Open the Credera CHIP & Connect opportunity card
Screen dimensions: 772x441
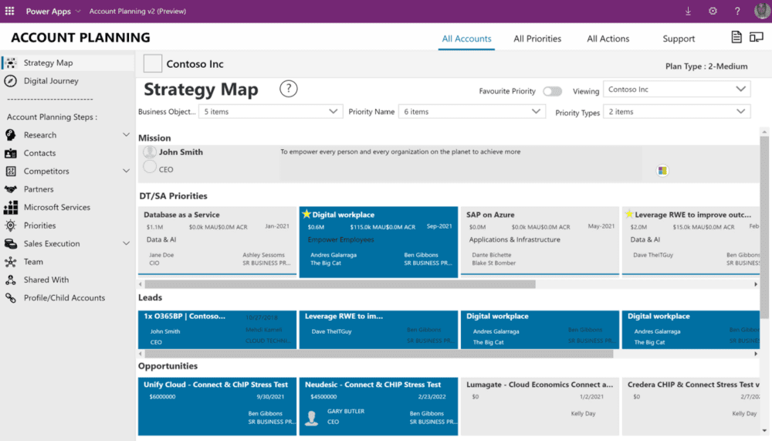point(691,406)
